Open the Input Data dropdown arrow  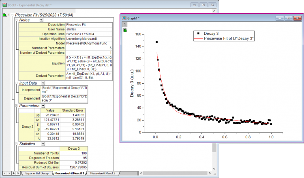point(43,83)
